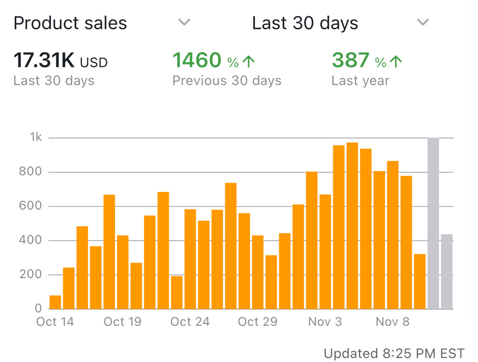Expand the Last 30 days range dropdown
This screenshot has height=362, width=478.
click(305, 23)
